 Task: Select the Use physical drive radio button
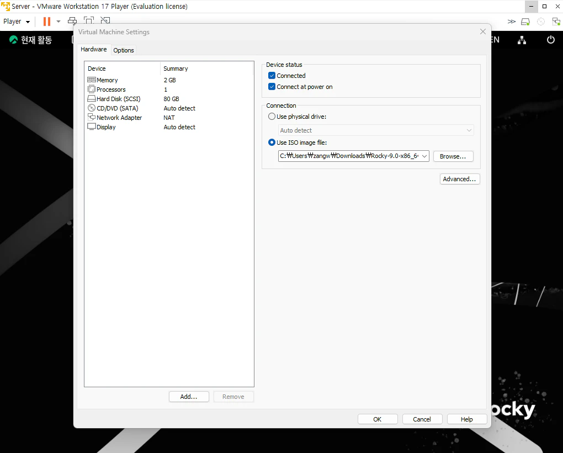pyautogui.click(x=272, y=117)
